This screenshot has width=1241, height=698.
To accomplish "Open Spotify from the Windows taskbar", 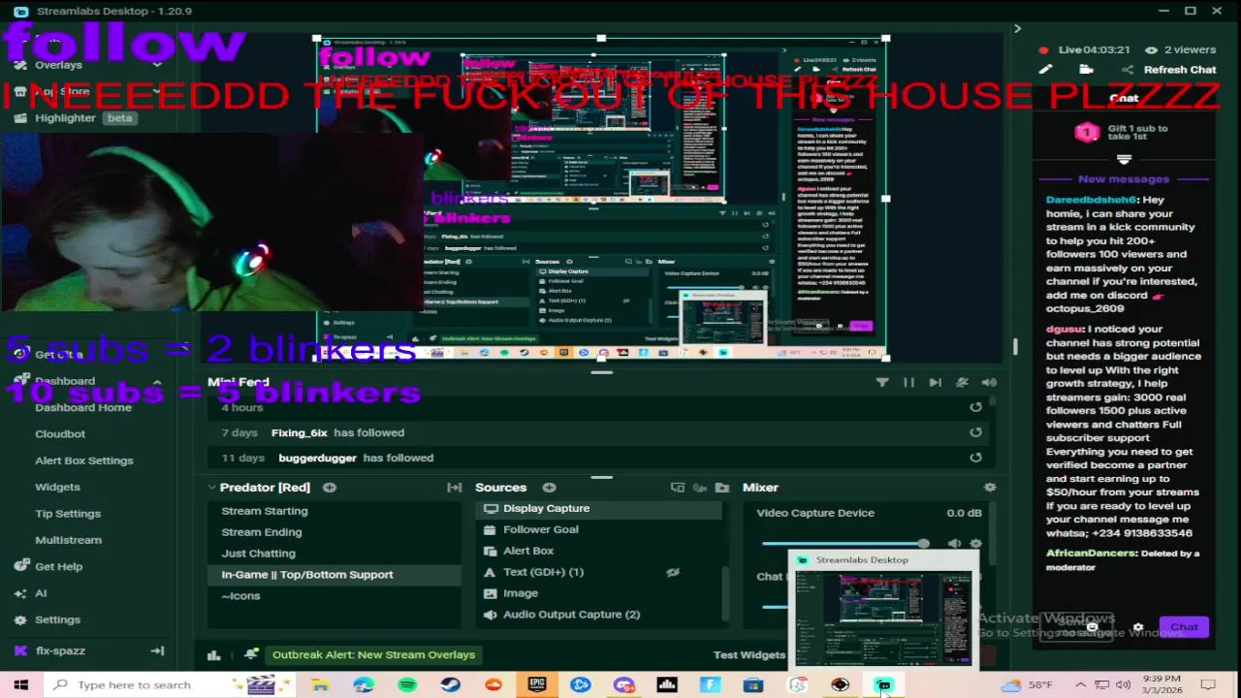I will [x=407, y=684].
